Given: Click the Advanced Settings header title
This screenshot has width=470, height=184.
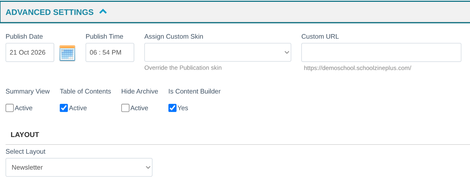Looking at the screenshot, I should click(49, 12).
